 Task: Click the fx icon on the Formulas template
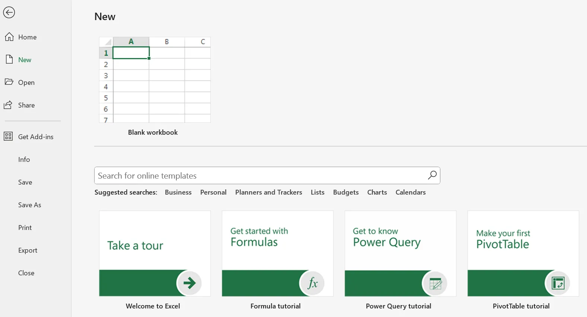[x=312, y=283]
